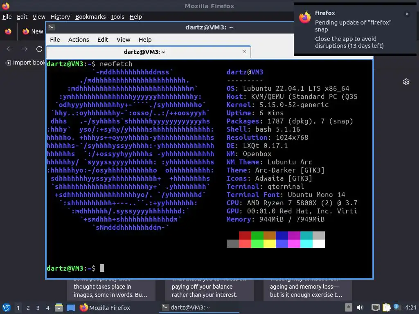Switch to the Firefox New tab
Viewport: 419px width, 314px height.
[x=33, y=31]
